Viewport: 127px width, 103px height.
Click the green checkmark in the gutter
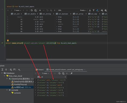2,43
